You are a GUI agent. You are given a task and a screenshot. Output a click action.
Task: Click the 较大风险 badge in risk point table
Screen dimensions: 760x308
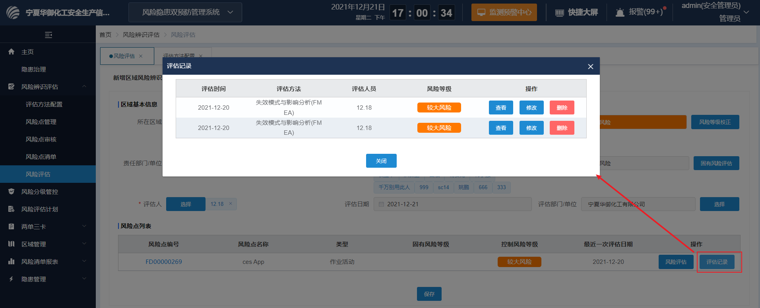click(520, 262)
